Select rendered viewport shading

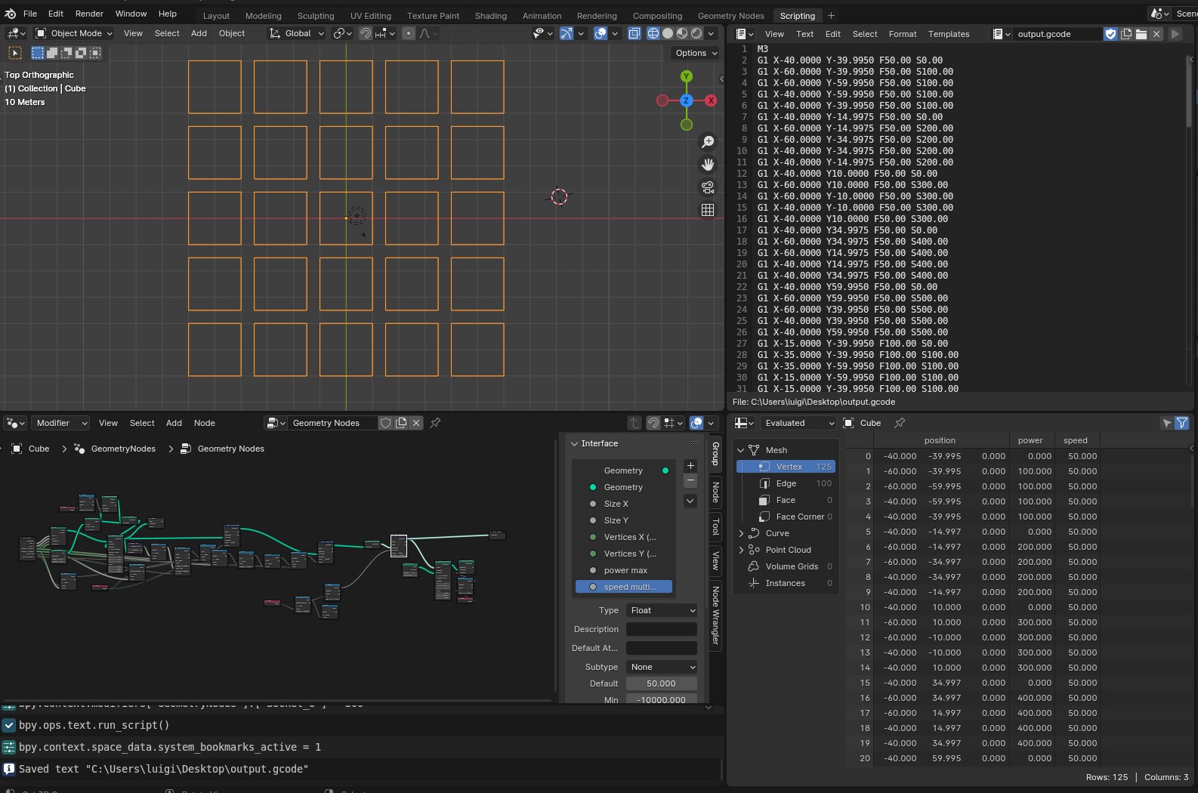click(x=696, y=33)
